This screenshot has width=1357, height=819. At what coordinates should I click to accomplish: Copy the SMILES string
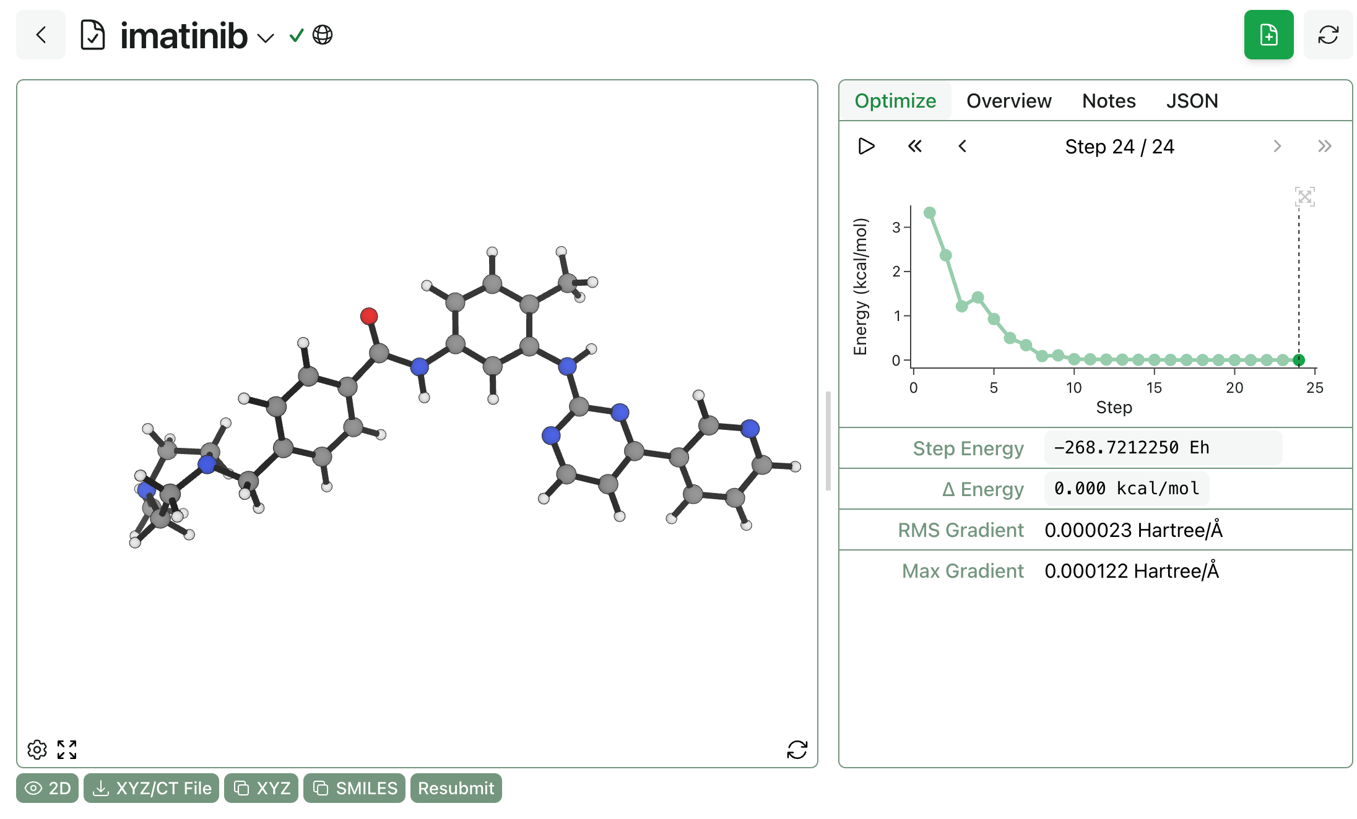[x=355, y=788]
